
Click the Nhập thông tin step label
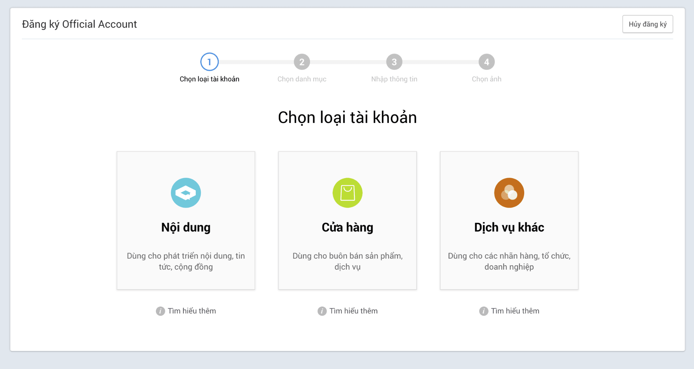[394, 79]
